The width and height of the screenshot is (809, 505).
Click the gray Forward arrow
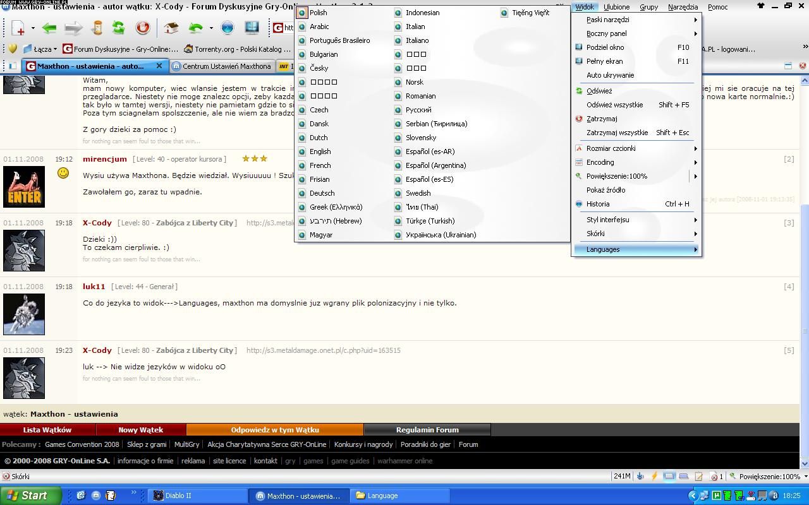coord(74,28)
